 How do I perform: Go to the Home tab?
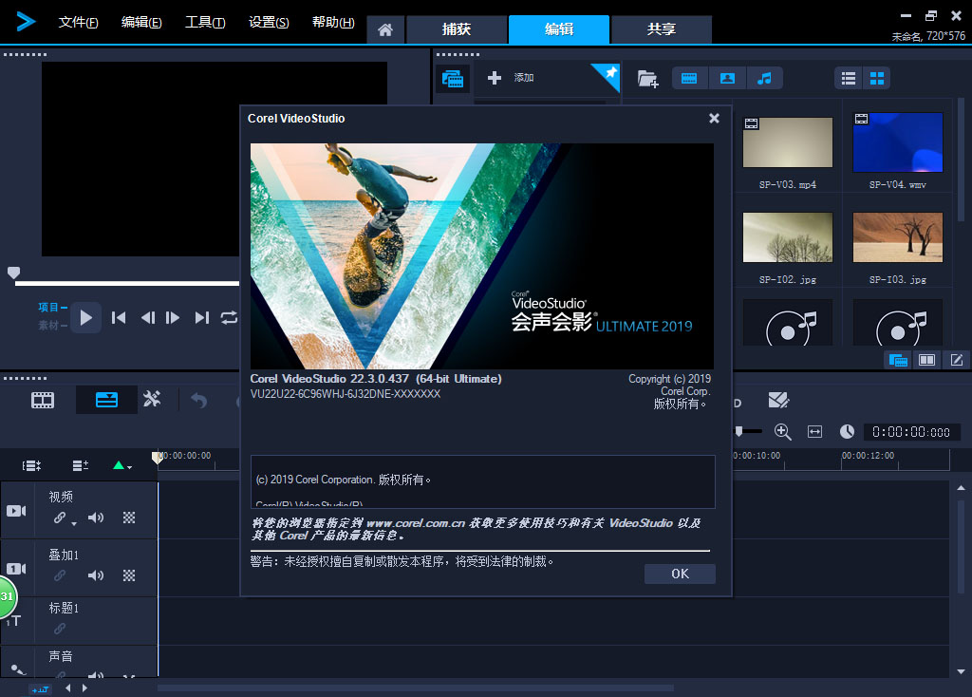385,29
